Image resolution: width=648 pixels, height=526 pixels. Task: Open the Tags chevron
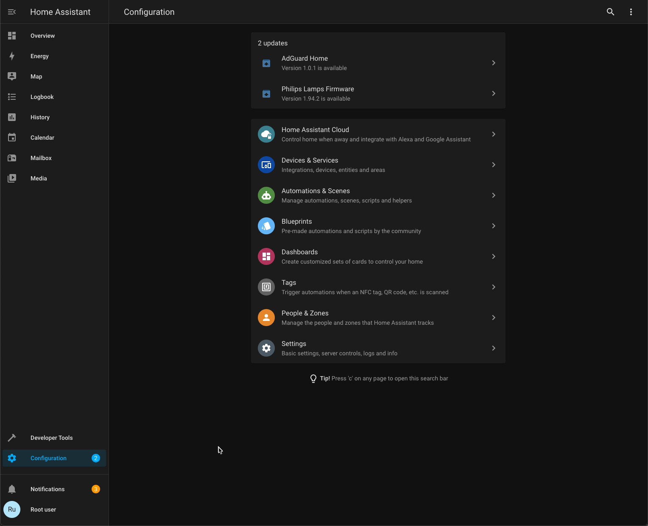pos(494,287)
